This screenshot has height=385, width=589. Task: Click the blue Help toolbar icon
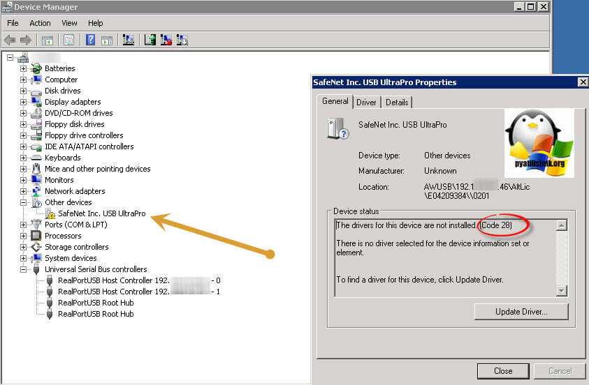[90, 40]
